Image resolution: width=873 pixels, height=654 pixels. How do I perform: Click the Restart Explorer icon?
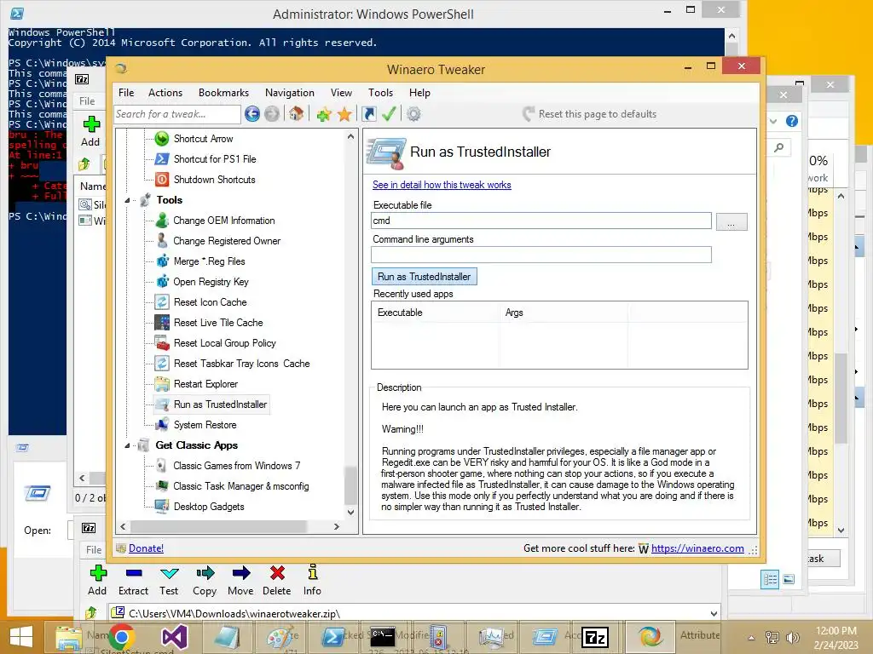161,384
